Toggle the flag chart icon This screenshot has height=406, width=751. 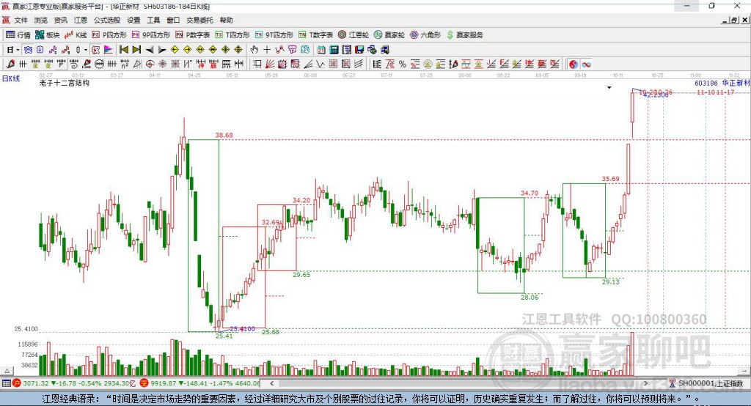109,50
